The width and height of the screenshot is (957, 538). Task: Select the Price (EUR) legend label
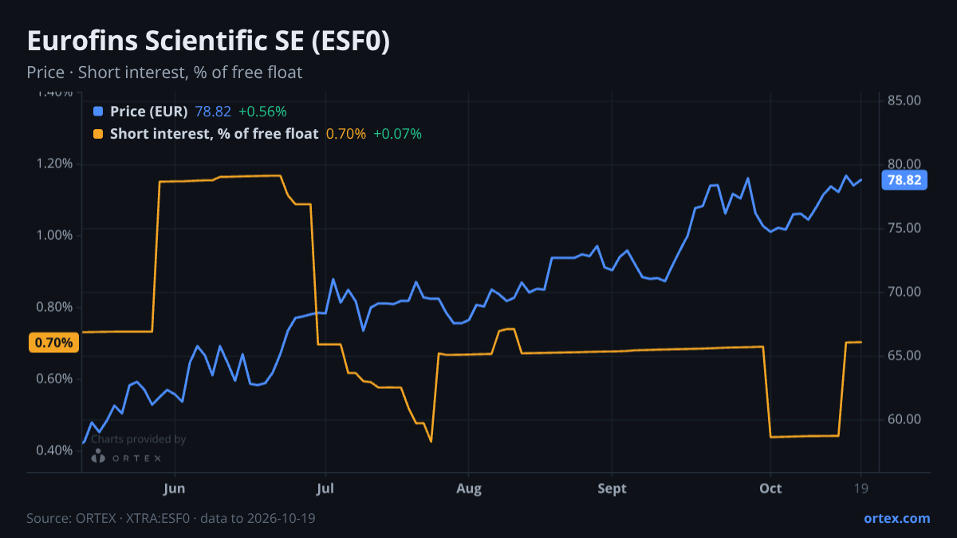pos(149,112)
